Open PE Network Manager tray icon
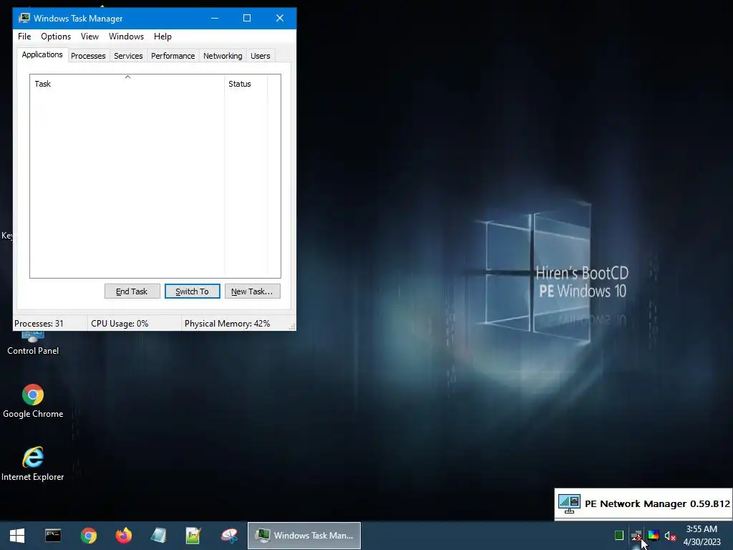Image resolution: width=733 pixels, height=550 pixels. pyautogui.click(x=636, y=536)
